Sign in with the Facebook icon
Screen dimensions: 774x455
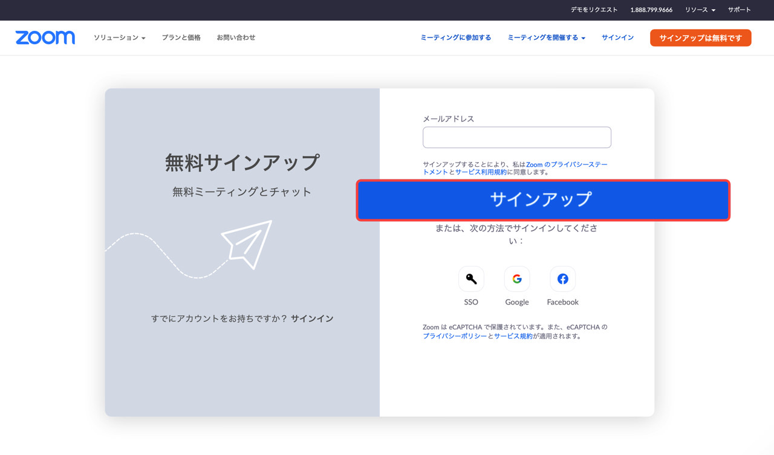562,279
